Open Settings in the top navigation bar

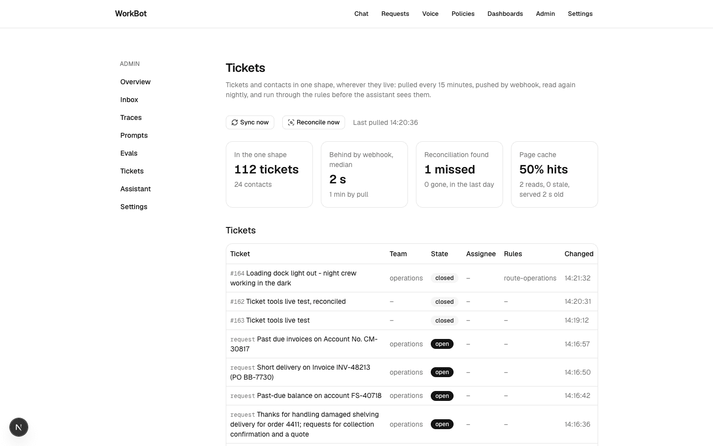[580, 14]
